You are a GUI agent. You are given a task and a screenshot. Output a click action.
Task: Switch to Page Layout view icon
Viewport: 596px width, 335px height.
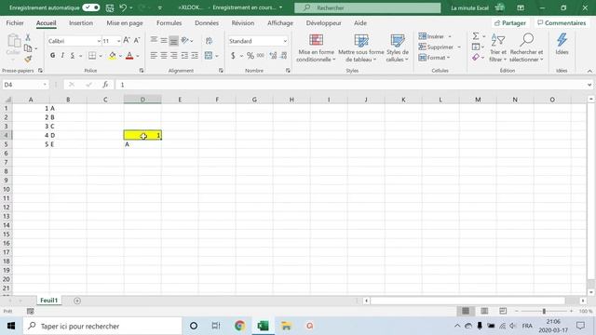484,311
